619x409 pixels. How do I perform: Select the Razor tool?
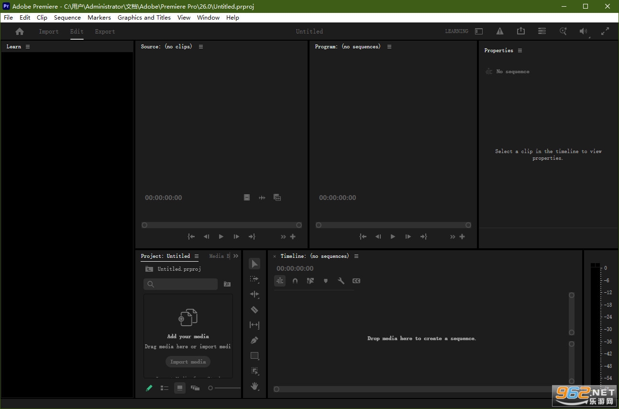coord(254,310)
